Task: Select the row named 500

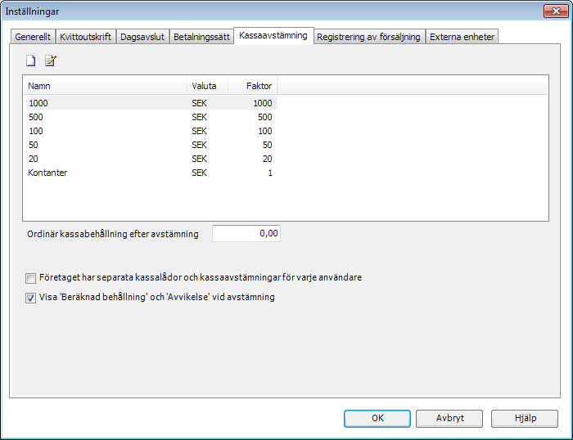Action: (152, 117)
